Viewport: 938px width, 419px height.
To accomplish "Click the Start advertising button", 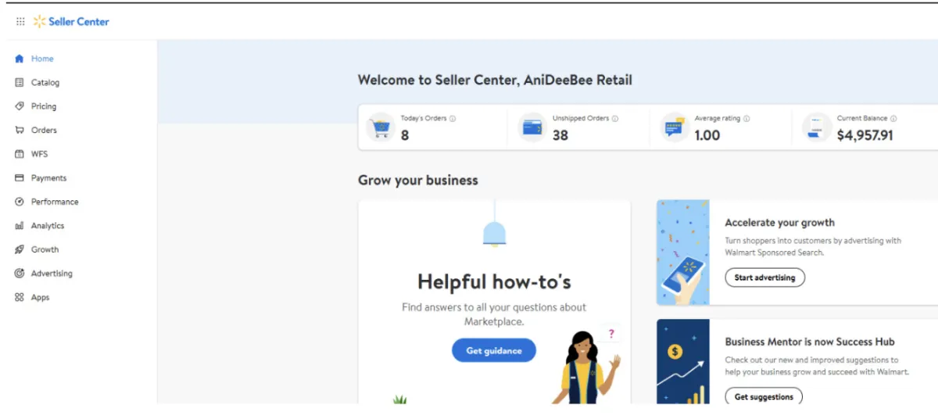I will 764,278.
